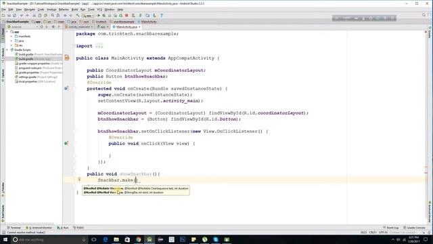Select local.properties file
This screenshot has width=433, height=244.
(35, 81)
